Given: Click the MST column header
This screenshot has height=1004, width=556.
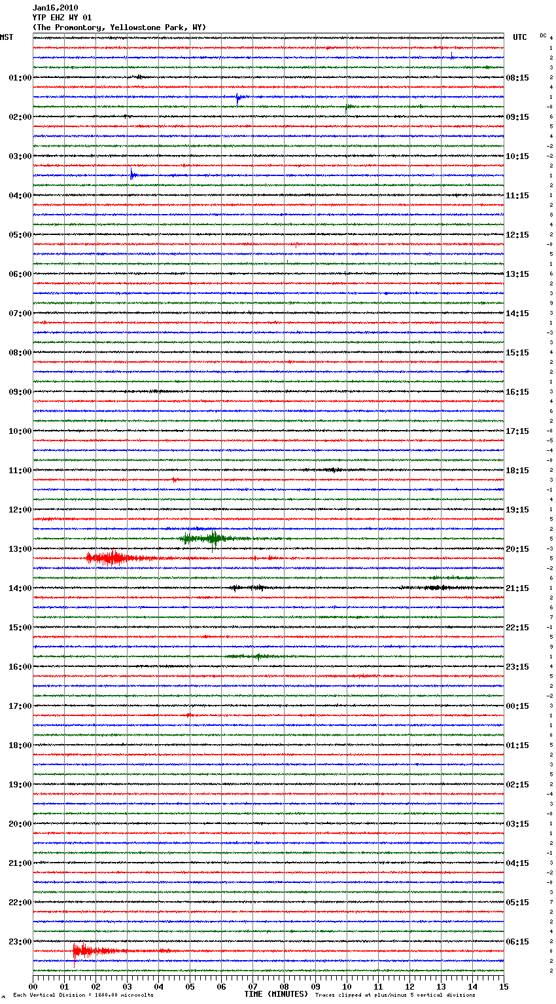Looking at the screenshot, I should click(7, 37).
